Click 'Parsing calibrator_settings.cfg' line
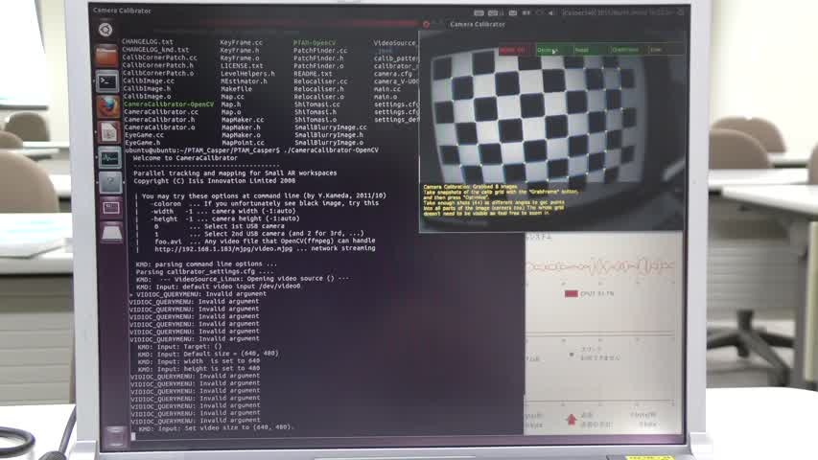This screenshot has width=818, height=460. (x=204, y=271)
